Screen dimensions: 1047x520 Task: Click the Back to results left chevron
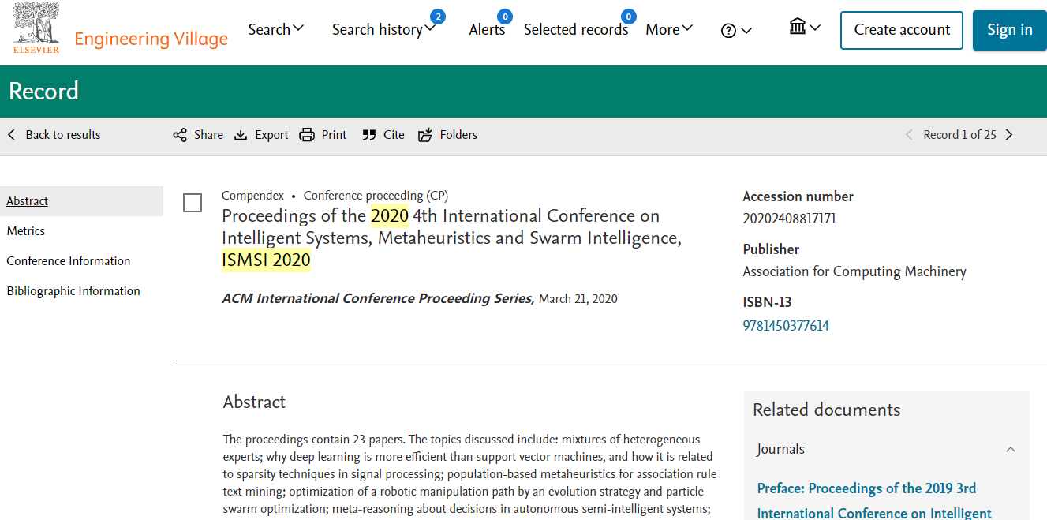[x=12, y=135]
